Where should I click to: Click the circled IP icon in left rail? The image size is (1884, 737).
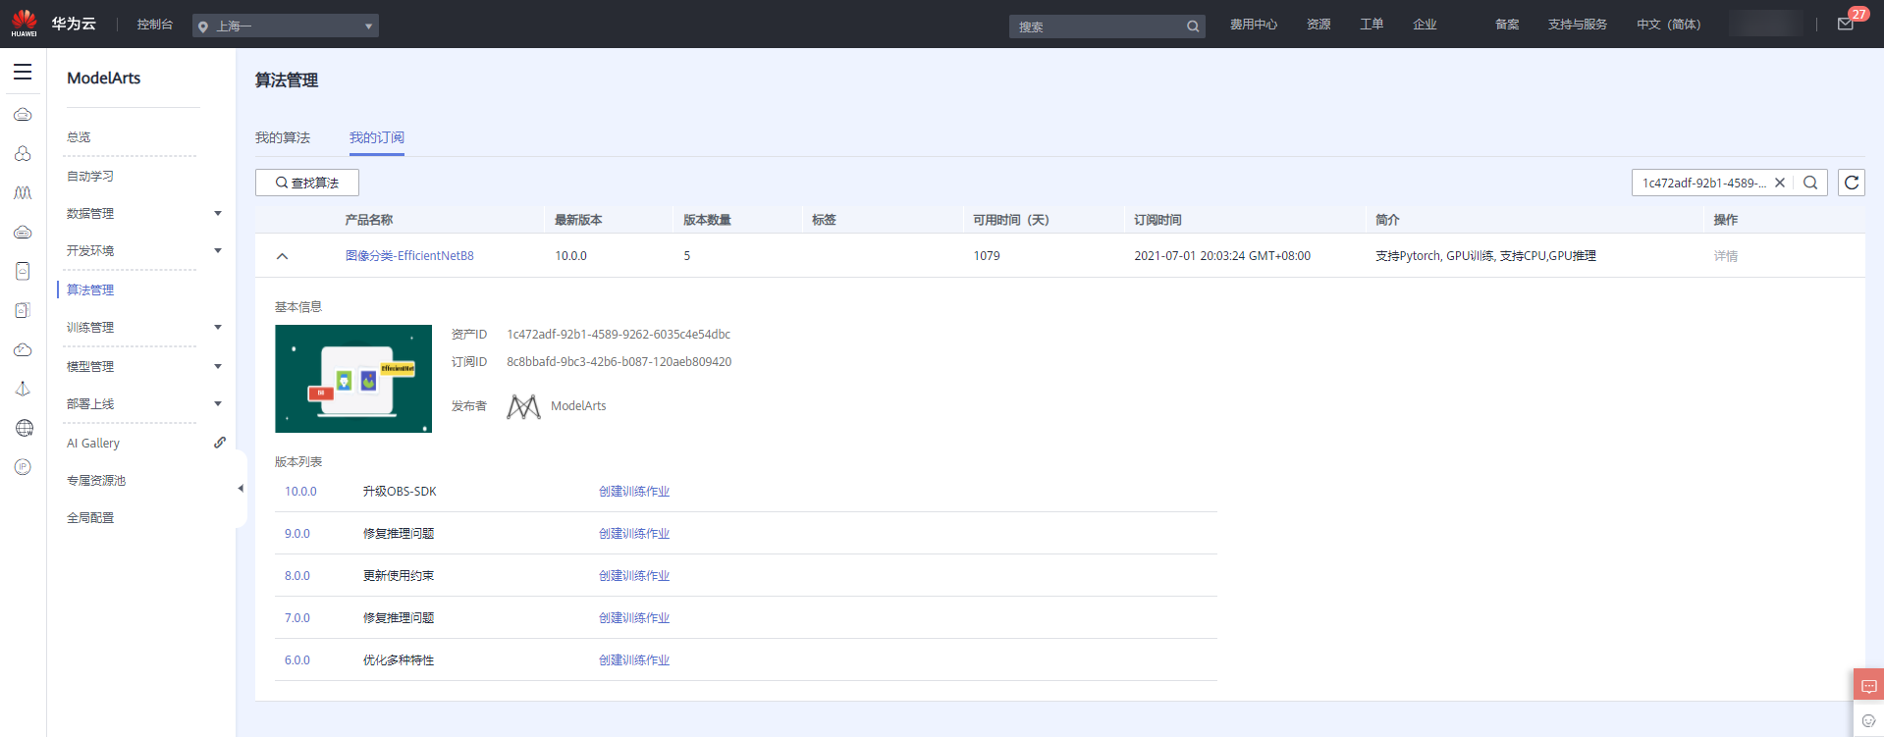pos(23,467)
